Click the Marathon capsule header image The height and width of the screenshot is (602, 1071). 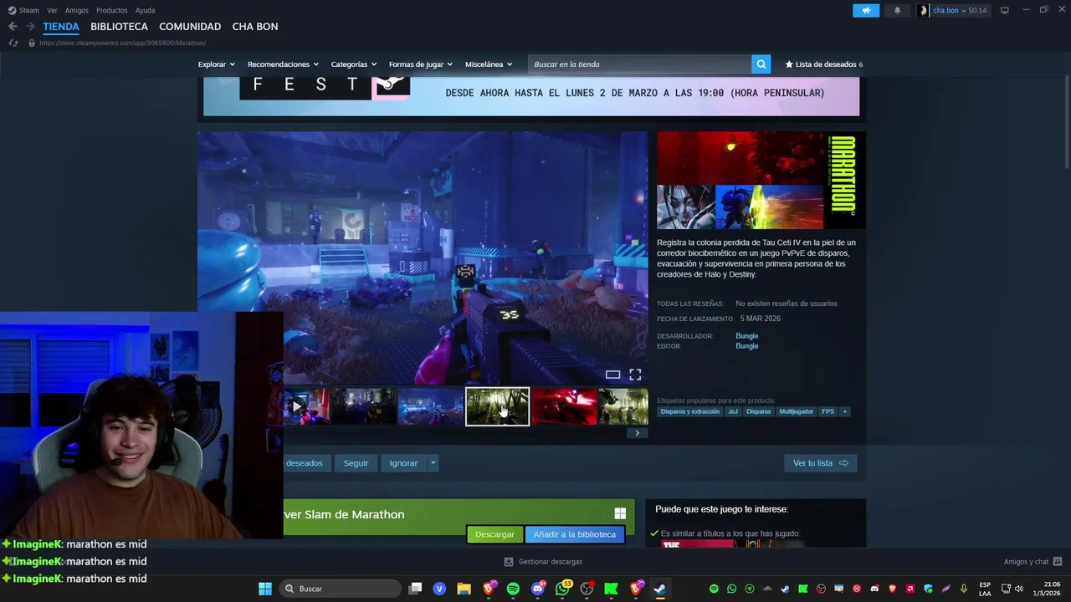click(761, 180)
